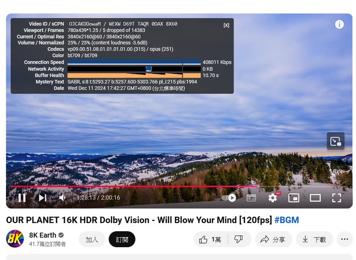Viewport: 356px width, 260px height.
Task: Click the 10.70 s buffer value
Action: [210, 75]
